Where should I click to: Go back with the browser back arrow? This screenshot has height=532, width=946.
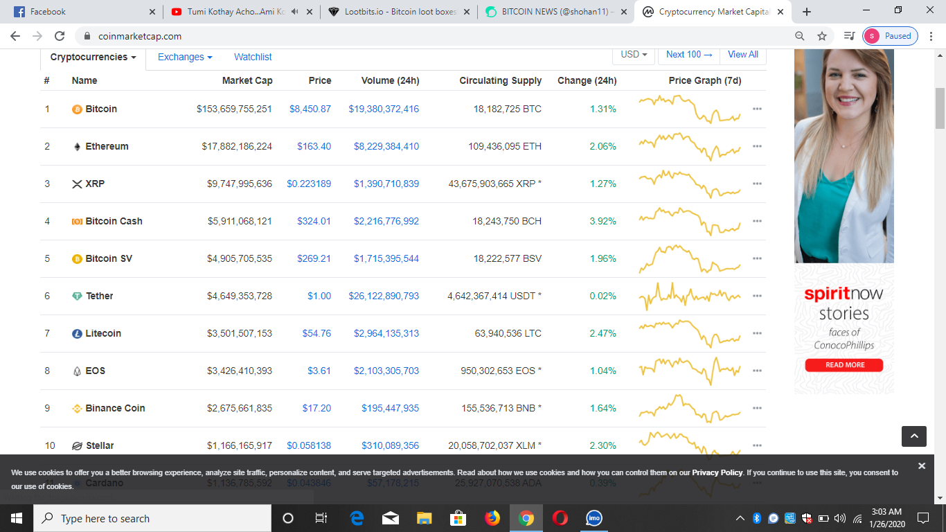15,36
